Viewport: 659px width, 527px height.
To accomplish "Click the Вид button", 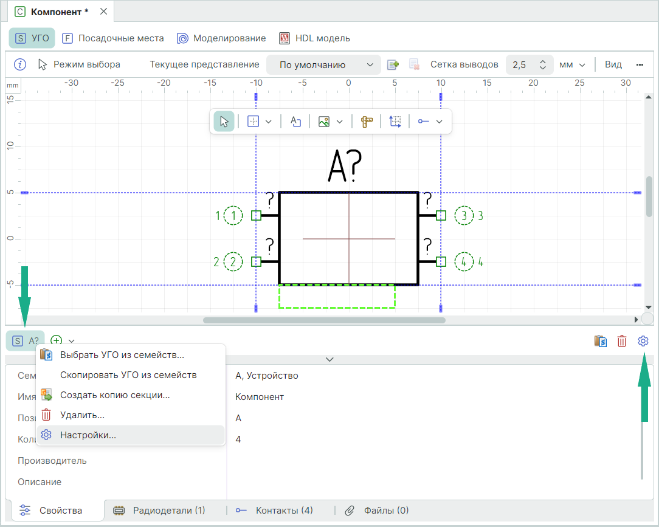I will 613,64.
